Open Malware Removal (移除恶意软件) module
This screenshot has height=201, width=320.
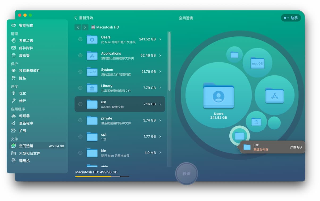(x=29, y=71)
